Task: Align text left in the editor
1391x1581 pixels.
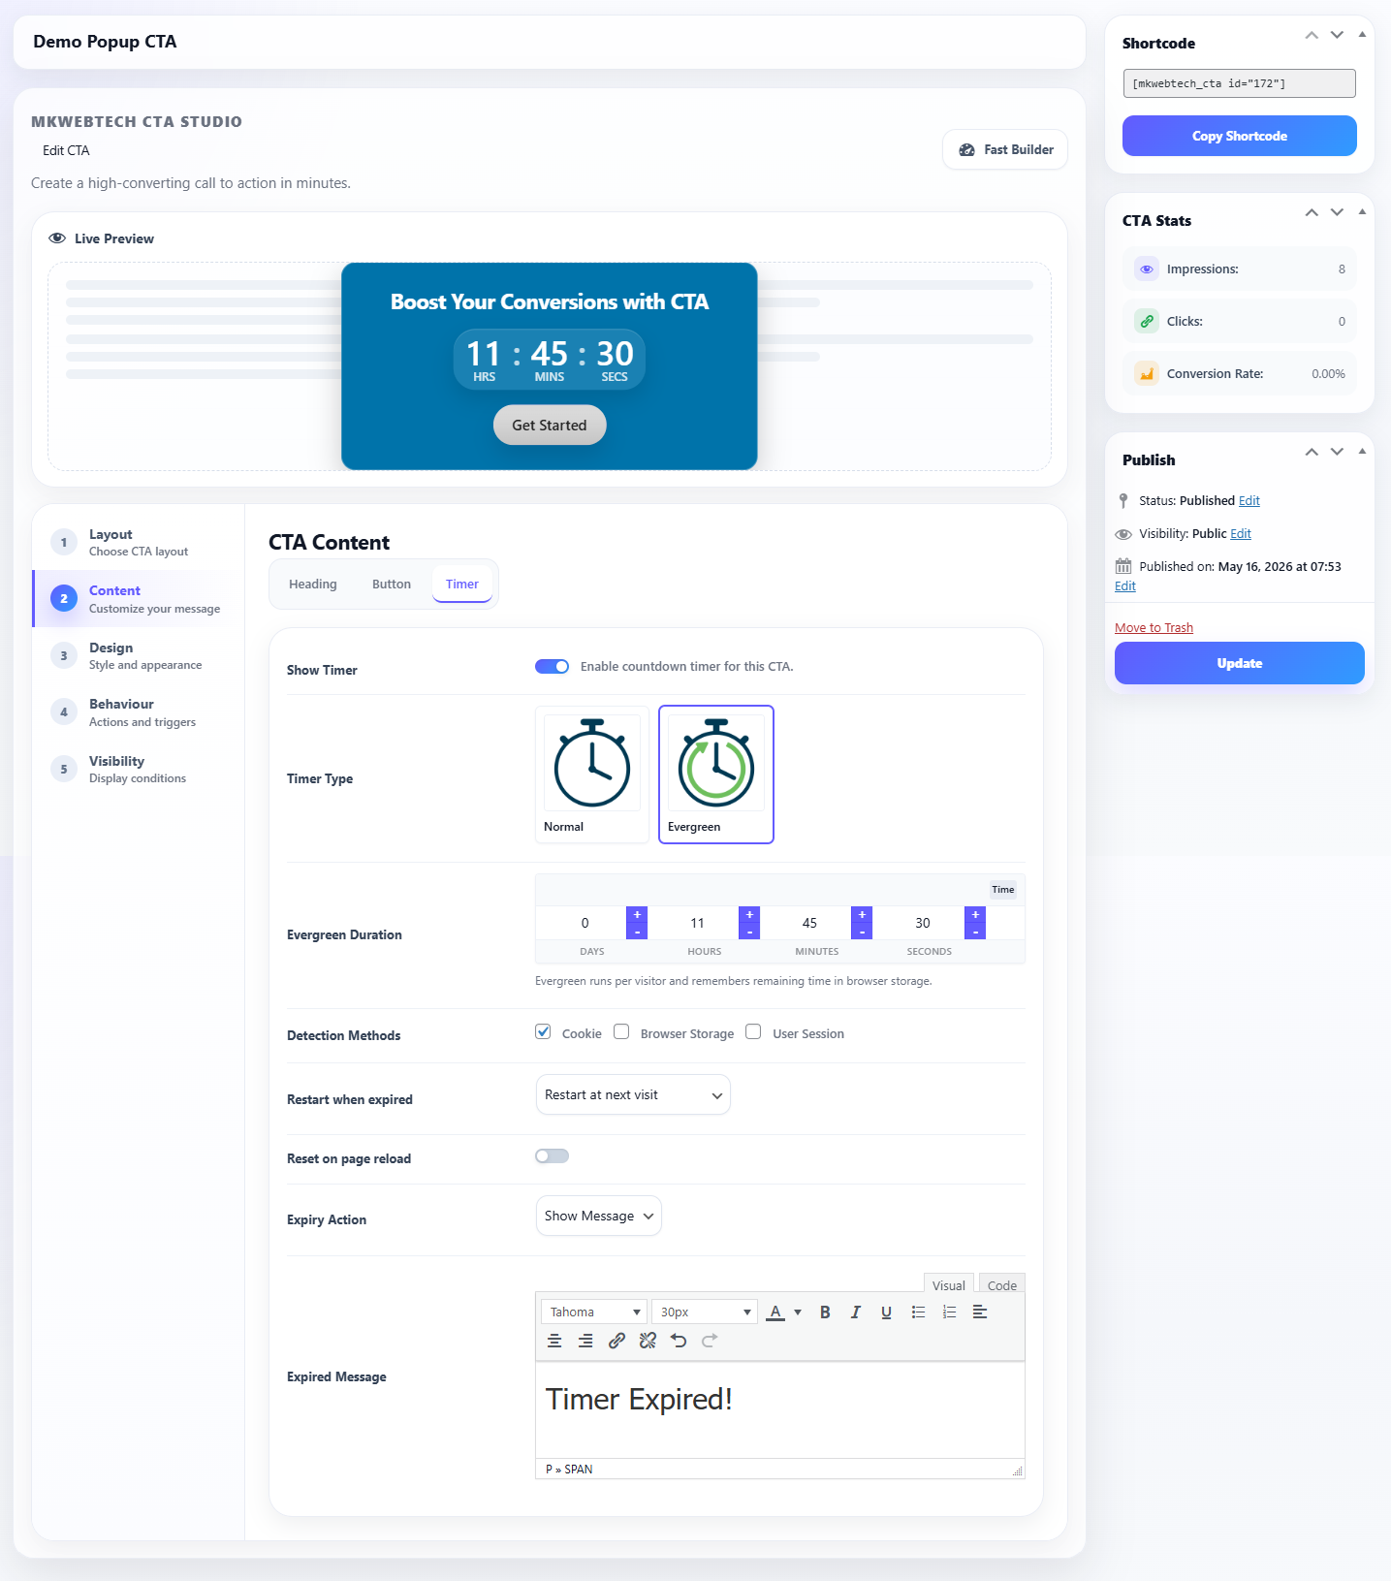Action: click(980, 1312)
